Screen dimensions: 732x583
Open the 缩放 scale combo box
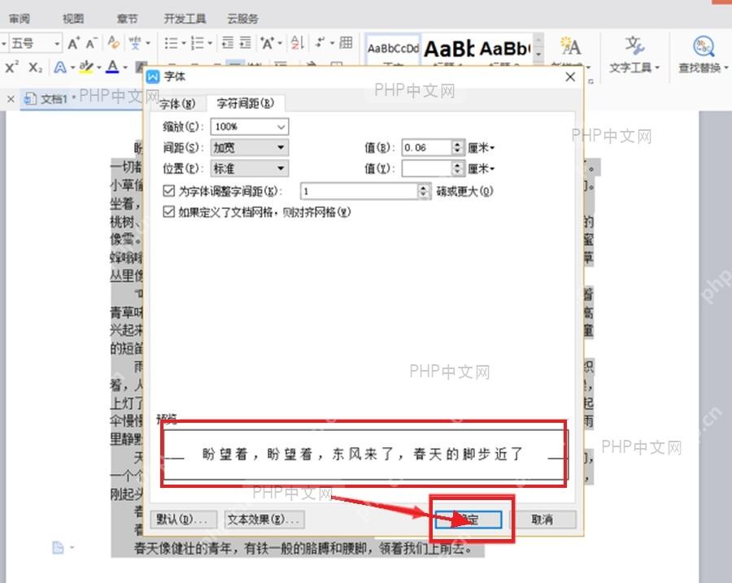250,127
